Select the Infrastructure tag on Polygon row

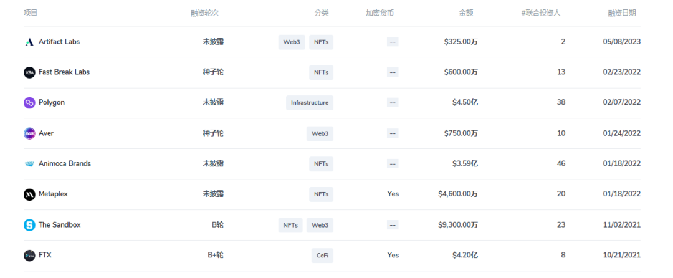(x=310, y=103)
